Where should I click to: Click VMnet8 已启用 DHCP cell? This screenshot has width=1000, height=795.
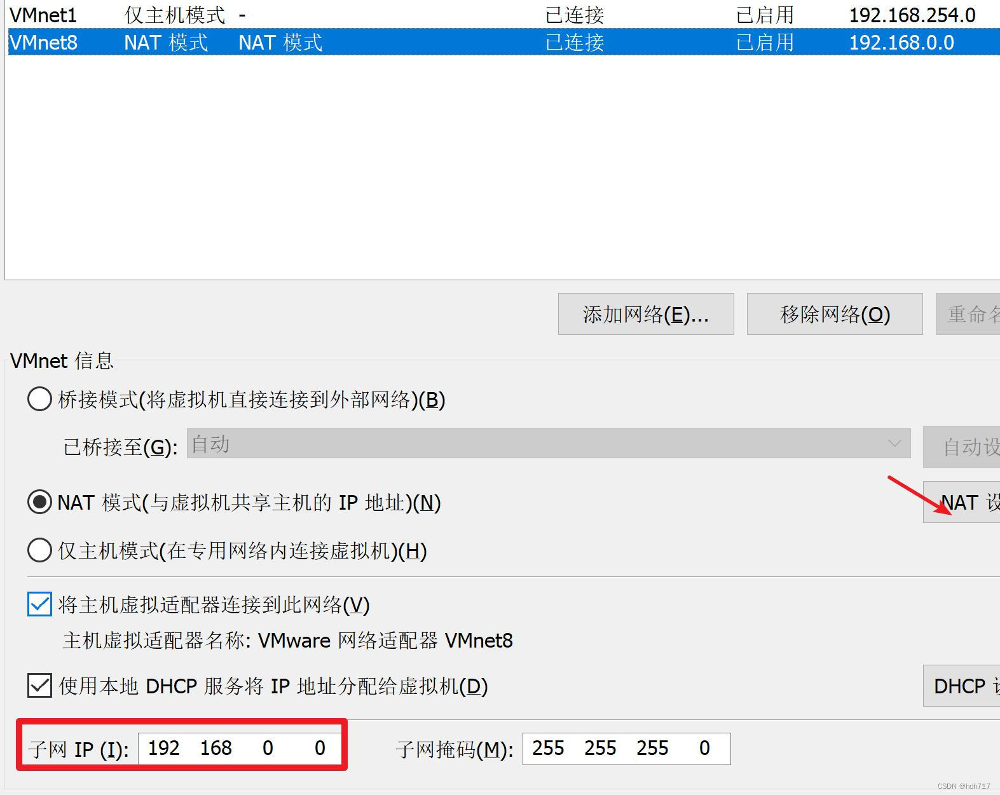tap(765, 43)
